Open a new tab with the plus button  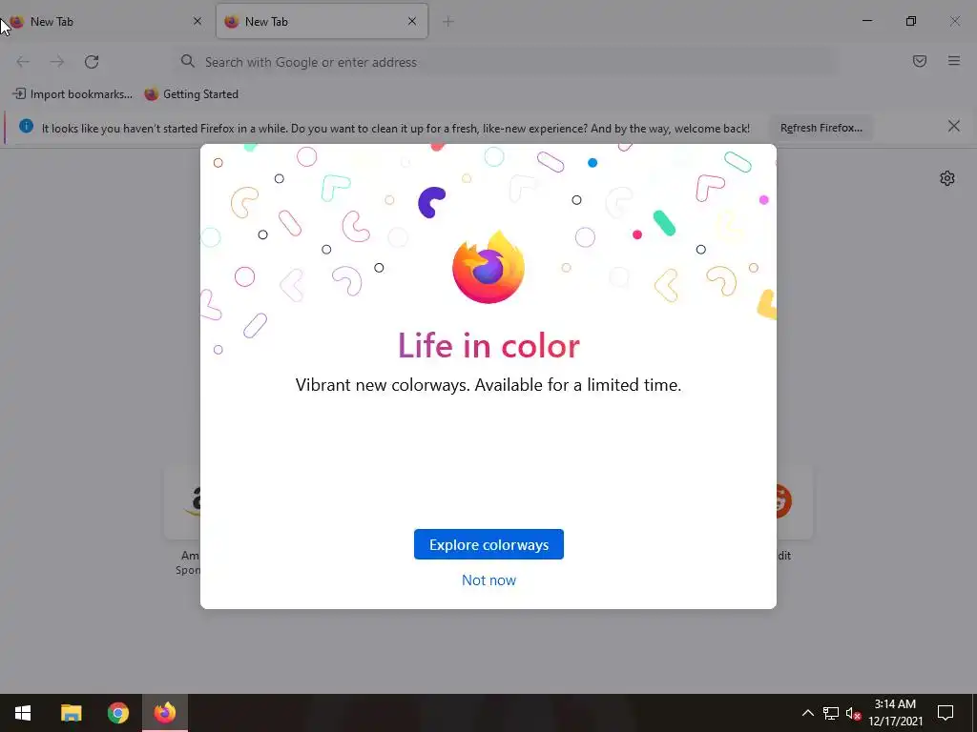pos(448,22)
